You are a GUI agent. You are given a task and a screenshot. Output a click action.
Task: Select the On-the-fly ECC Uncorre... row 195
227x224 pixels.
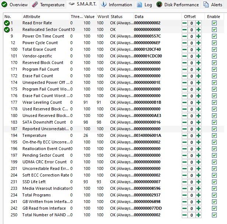click(114, 142)
